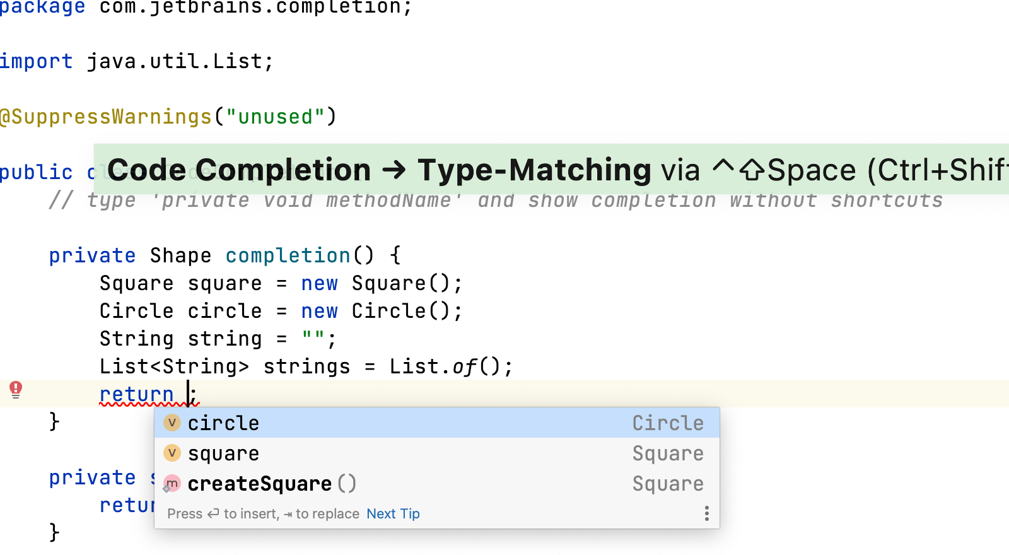The height and width of the screenshot is (555, 1009).
Task: Open completion popup options menu (three dots)
Action: [x=707, y=513]
